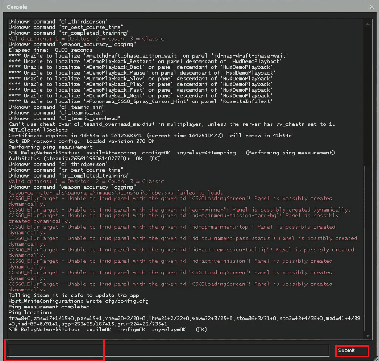Image resolution: width=379 pixels, height=361 pixels.
Task: Click the line 'Unknown command "tr_best_course_time"' at top
Action: tap(66, 27)
